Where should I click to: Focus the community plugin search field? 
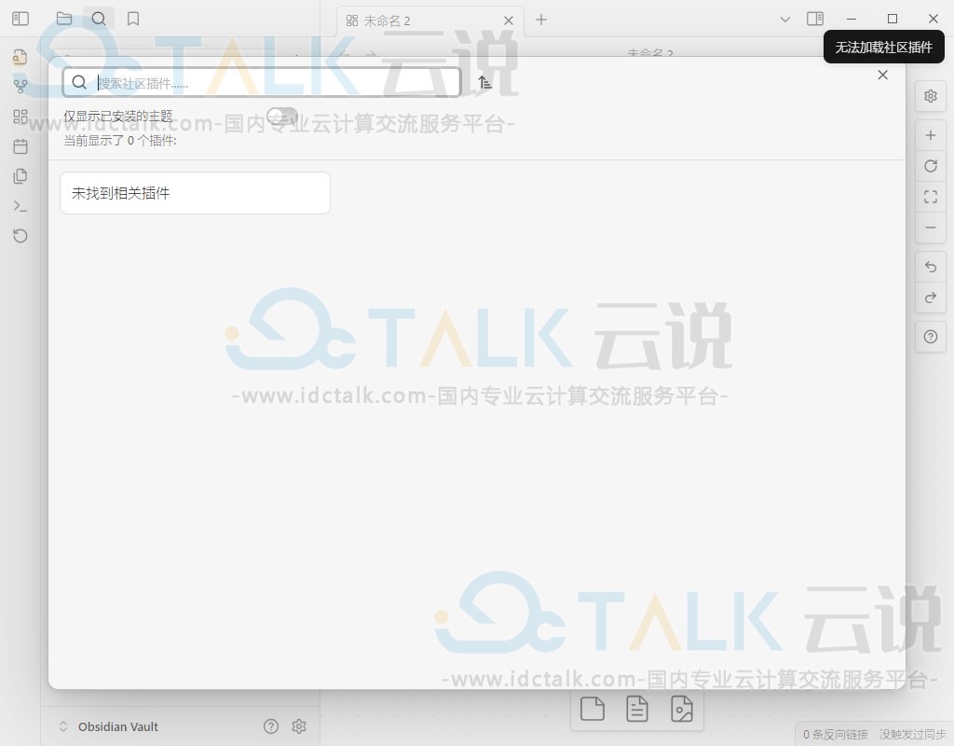tap(262, 82)
